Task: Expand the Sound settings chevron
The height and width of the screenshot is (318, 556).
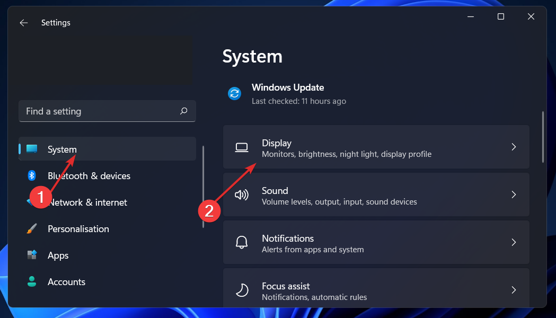Action: point(514,195)
